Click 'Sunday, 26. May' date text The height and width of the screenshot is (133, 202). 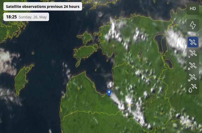pyautogui.click(x=33, y=17)
